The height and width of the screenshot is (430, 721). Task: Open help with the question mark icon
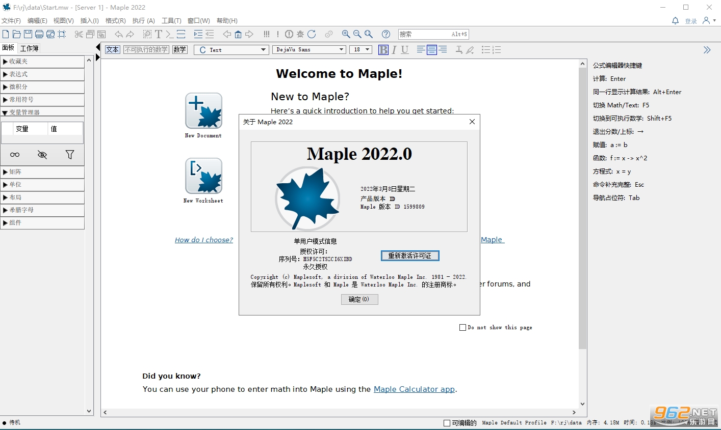click(386, 34)
